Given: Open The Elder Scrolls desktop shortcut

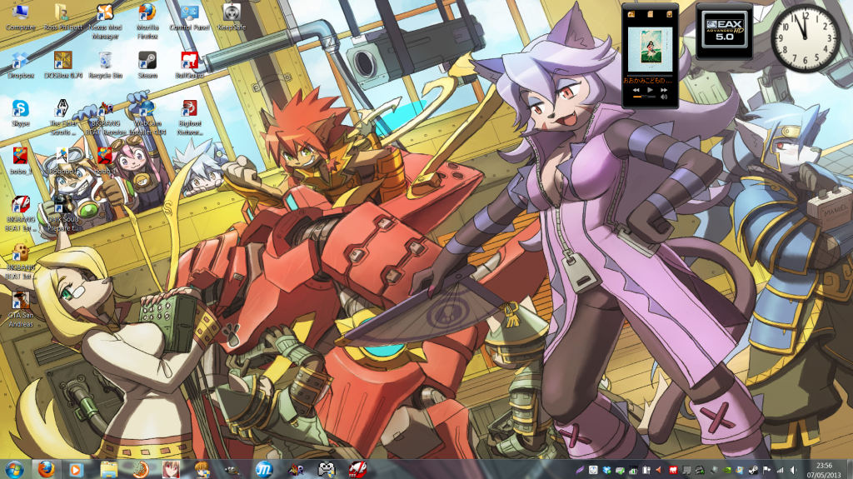Looking at the screenshot, I should (63, 117).
